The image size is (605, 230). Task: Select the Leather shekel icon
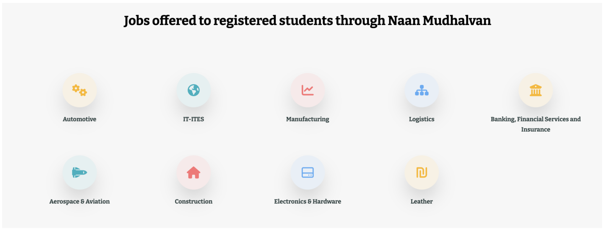[421, 173]
